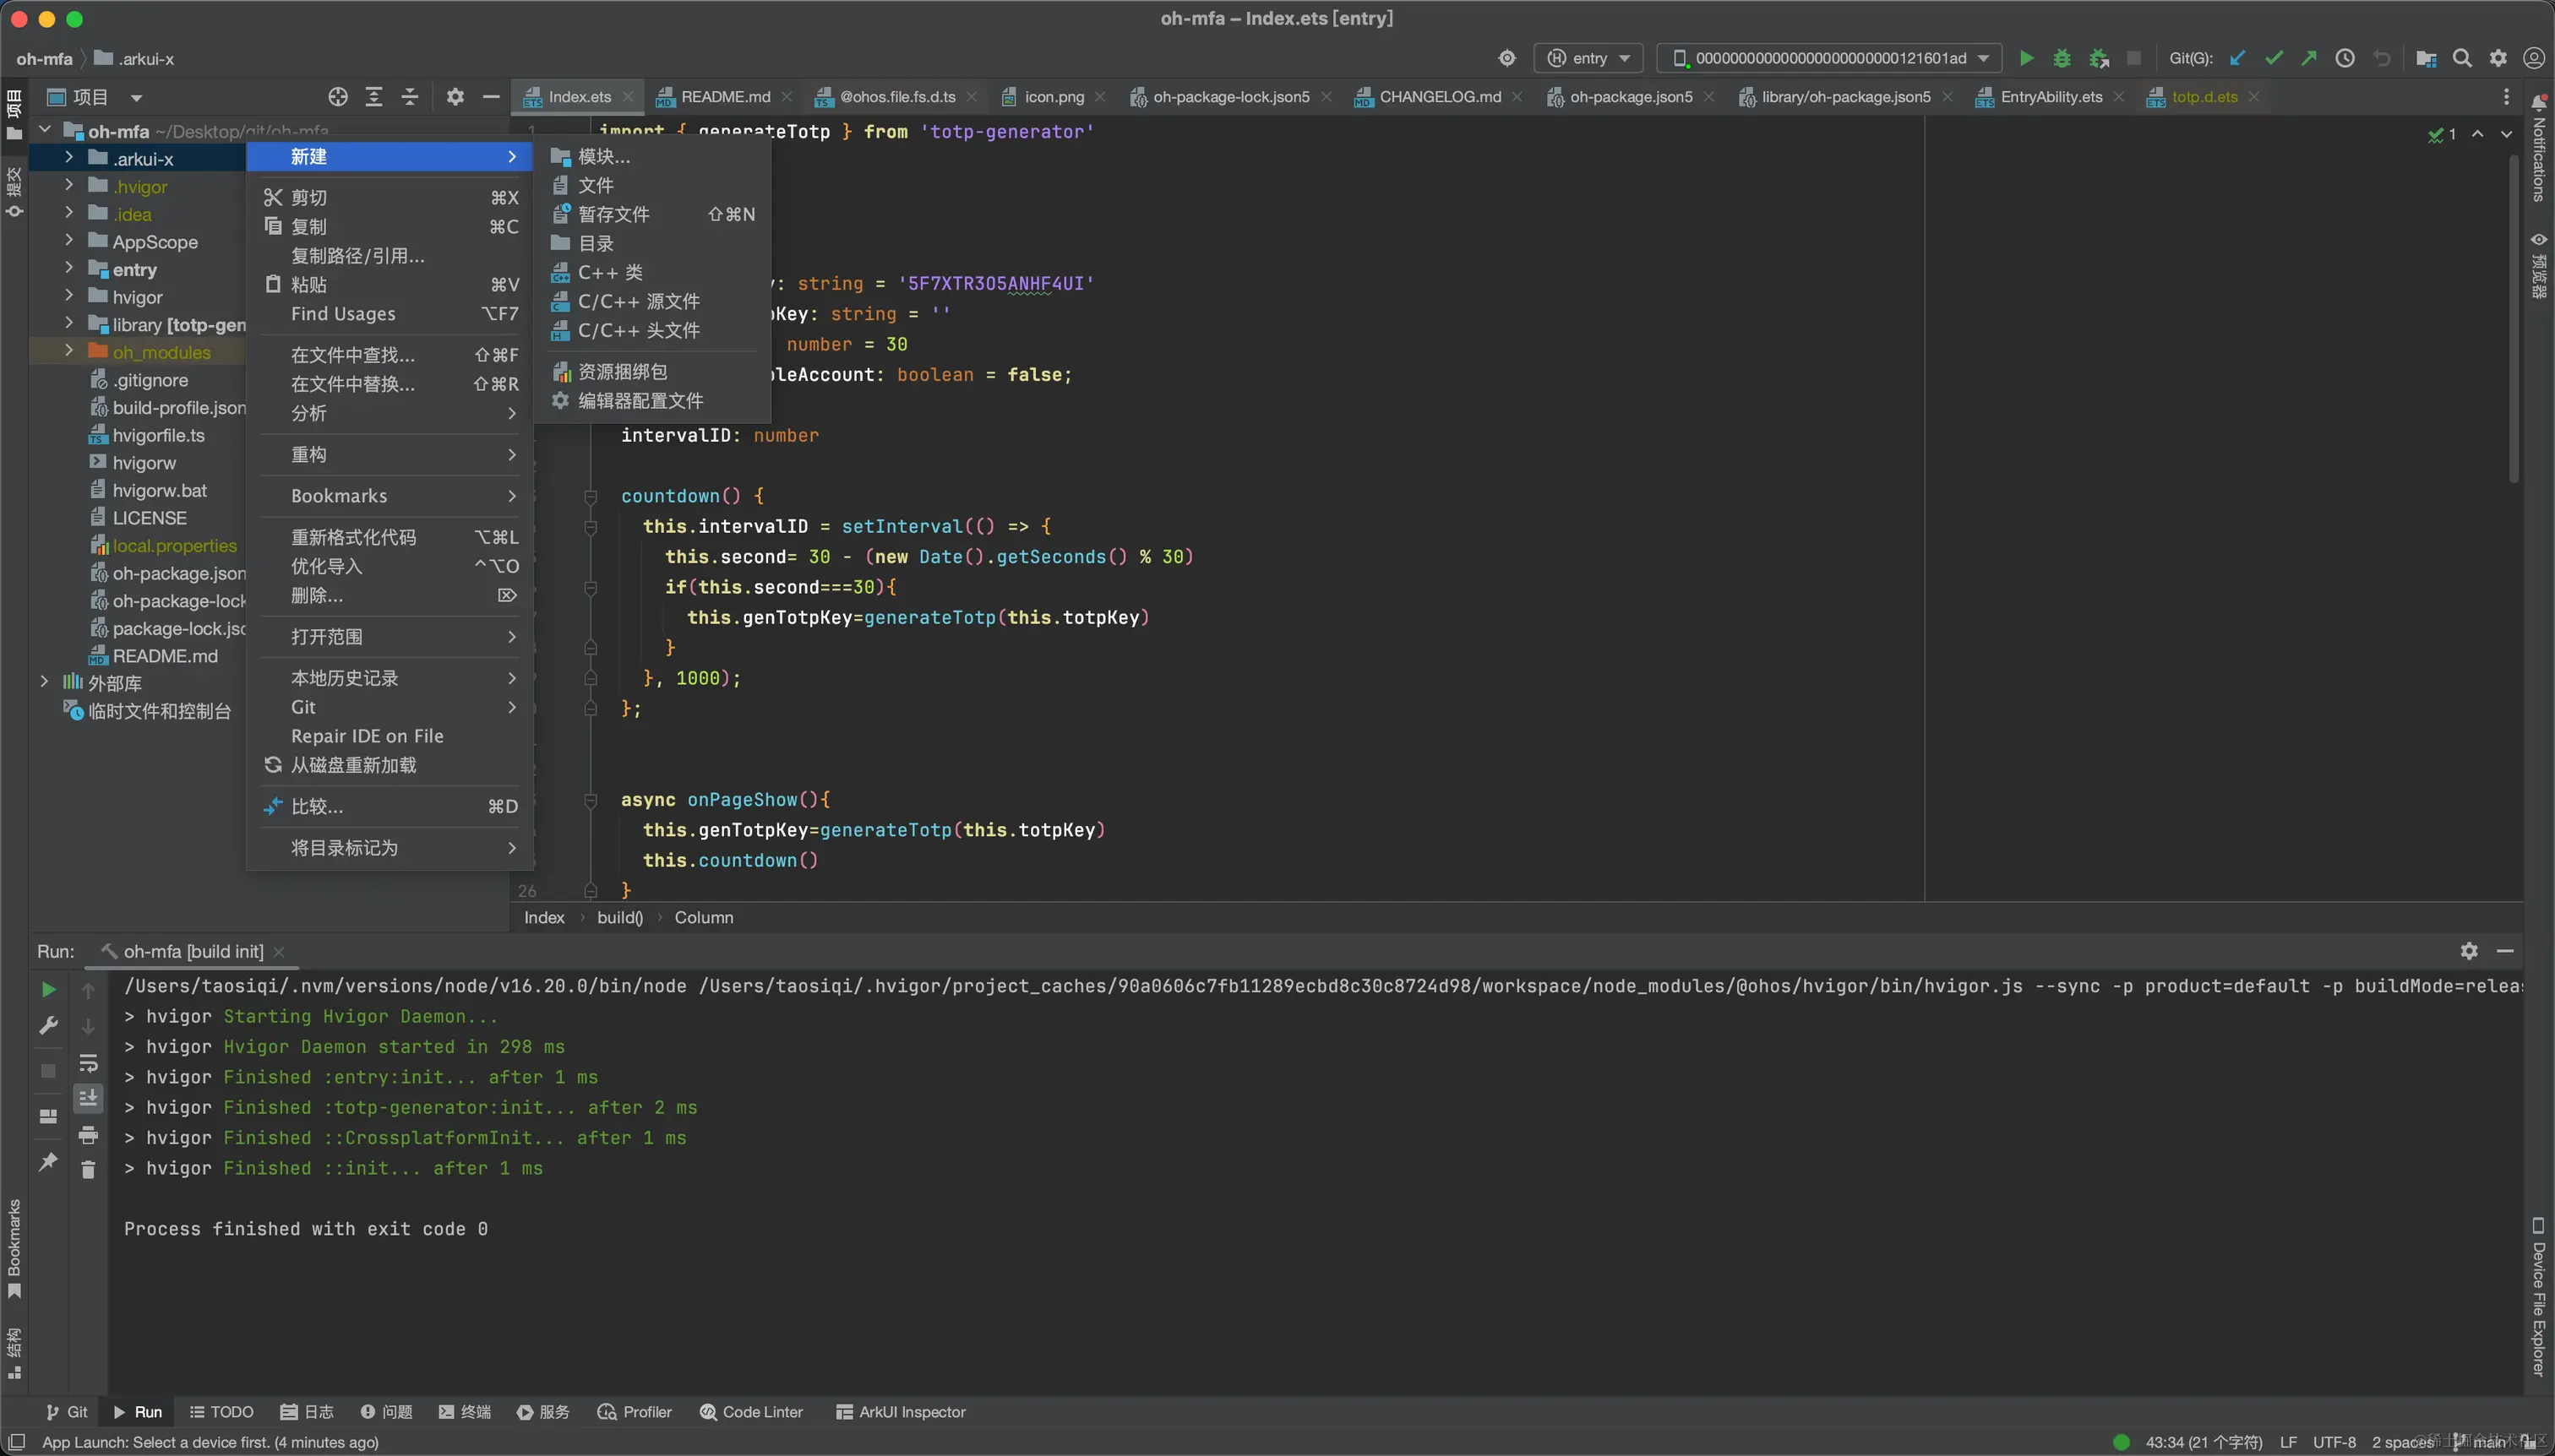Switch to the CHANGELOG.md editor tab
Viewport: 2555px width, 1456px height.
pyautogui.click(x=1439, y=97)
